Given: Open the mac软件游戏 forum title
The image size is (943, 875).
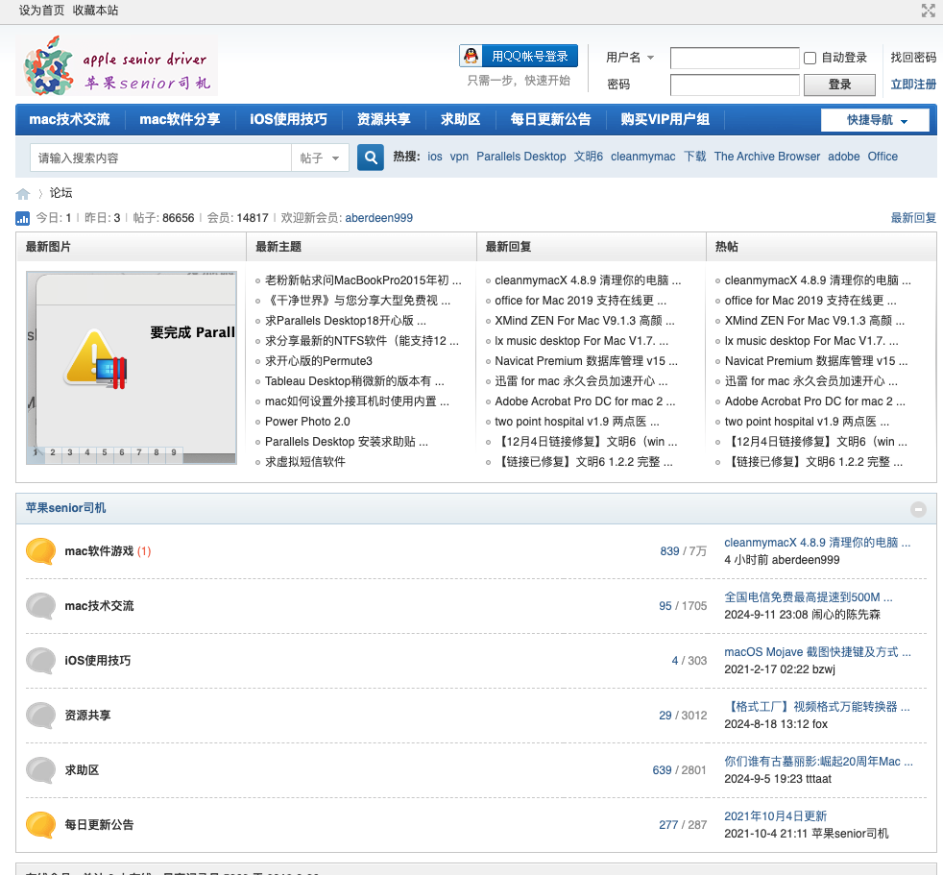Looking at the screenshot, I should [x=99, y=551].
